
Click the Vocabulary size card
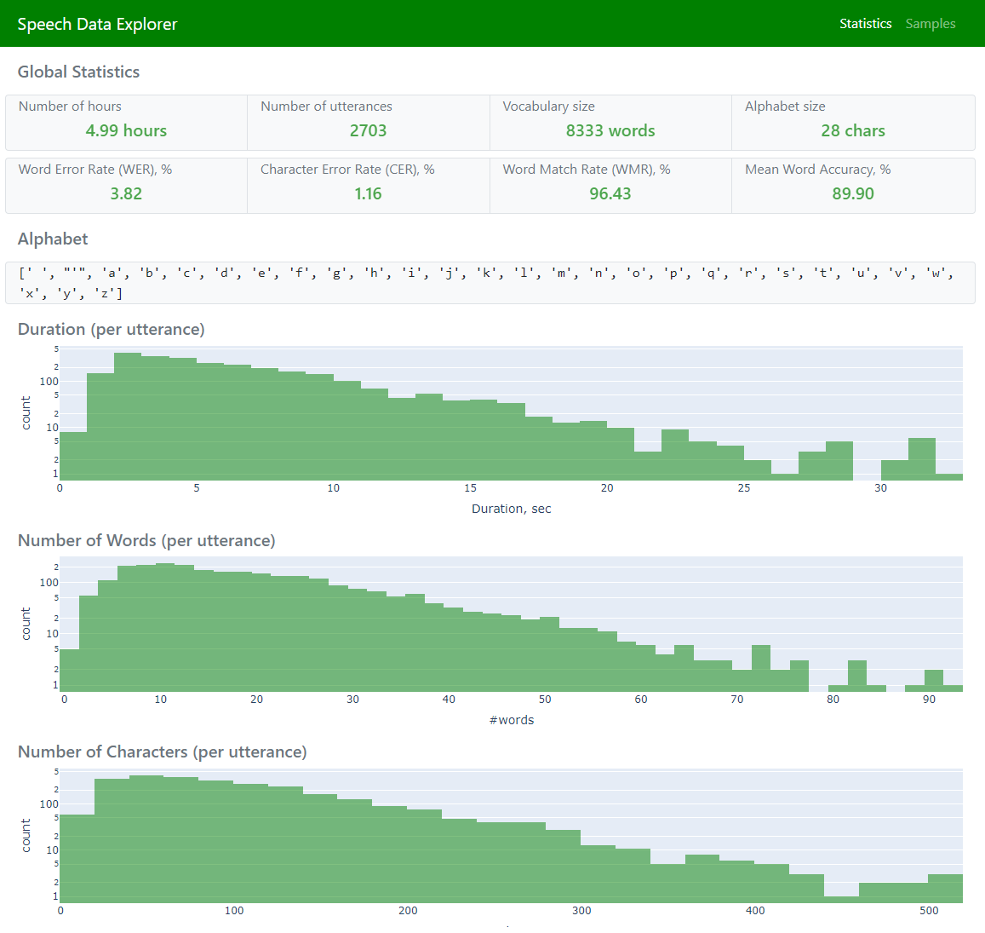coord(610,122)
